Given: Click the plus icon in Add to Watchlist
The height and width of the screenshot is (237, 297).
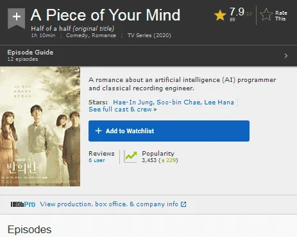Looking at the screenshot, I should [x=98, y=131].
